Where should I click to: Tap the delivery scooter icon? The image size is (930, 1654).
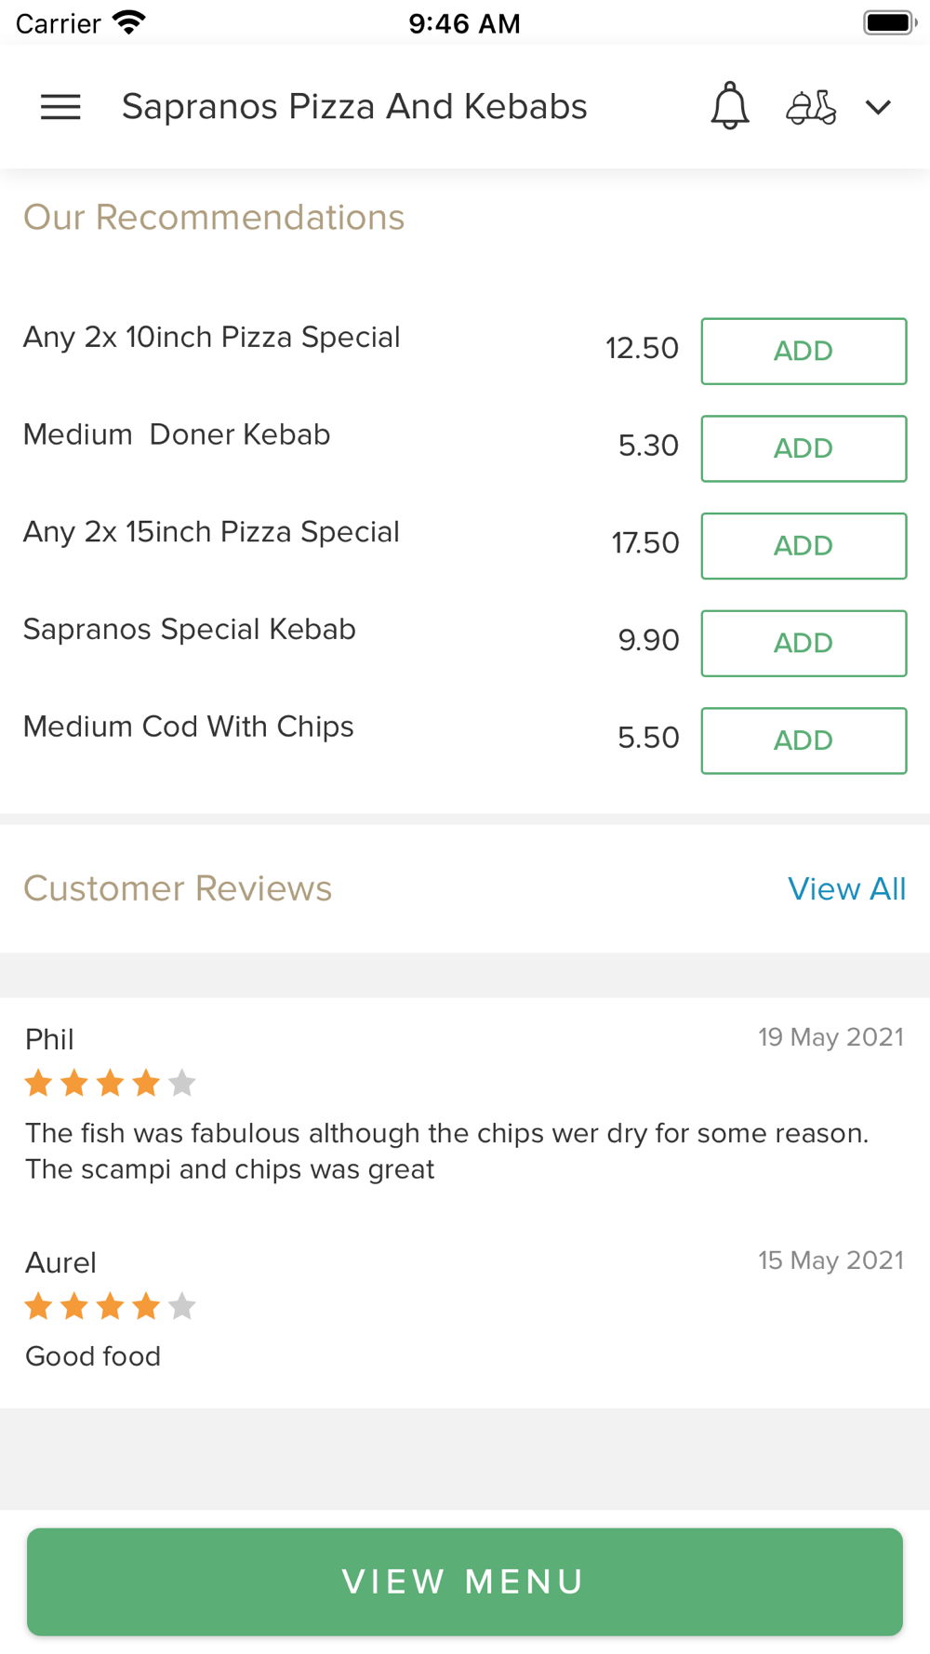(811, 107)
